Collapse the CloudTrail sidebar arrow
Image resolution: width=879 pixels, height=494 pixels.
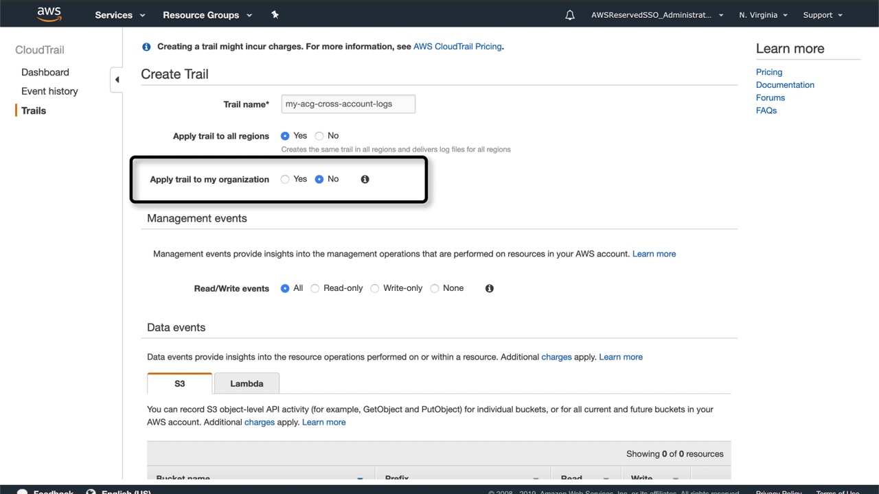[x=117, y=80]
